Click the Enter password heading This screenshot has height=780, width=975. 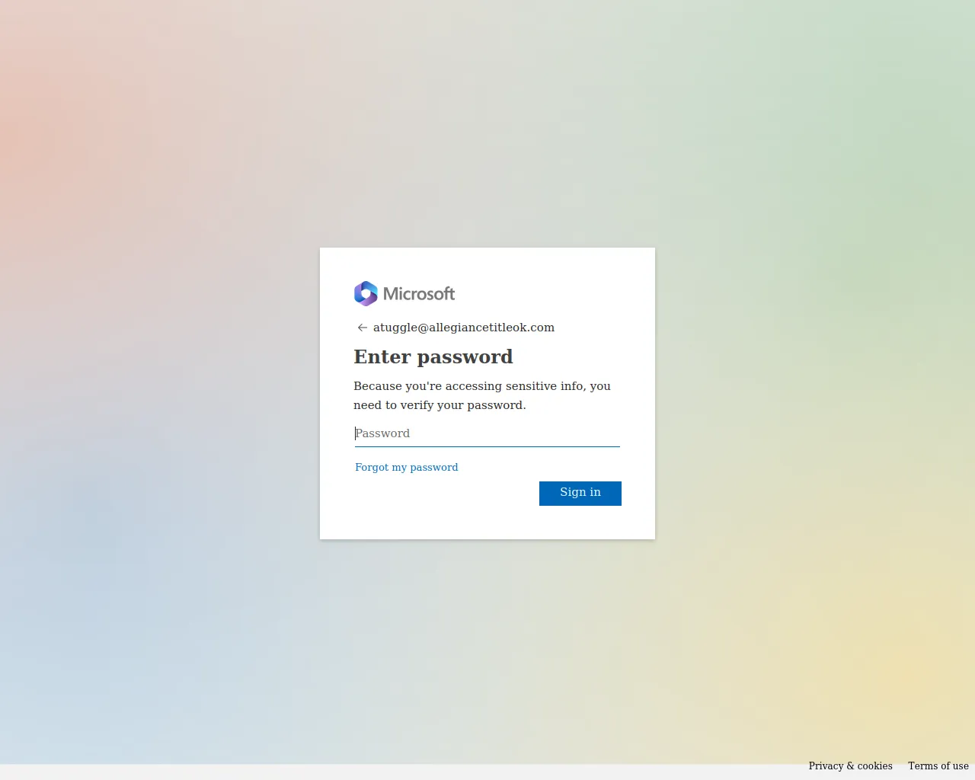433,356
